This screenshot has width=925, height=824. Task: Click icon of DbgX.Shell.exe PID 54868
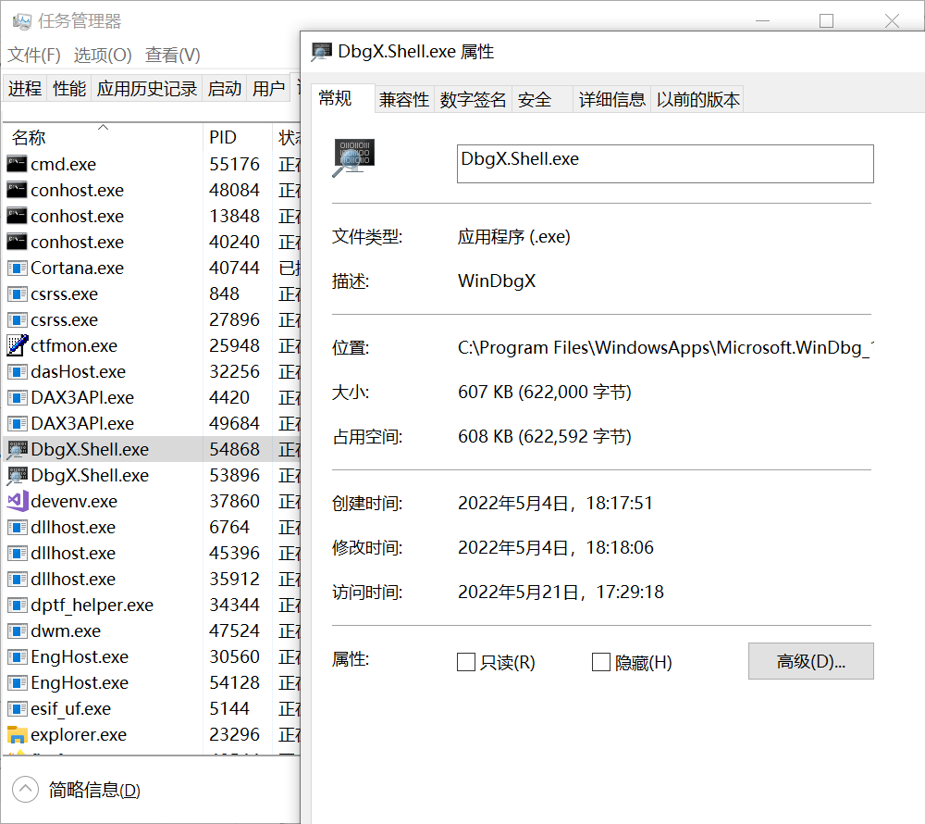click(17, 450)
